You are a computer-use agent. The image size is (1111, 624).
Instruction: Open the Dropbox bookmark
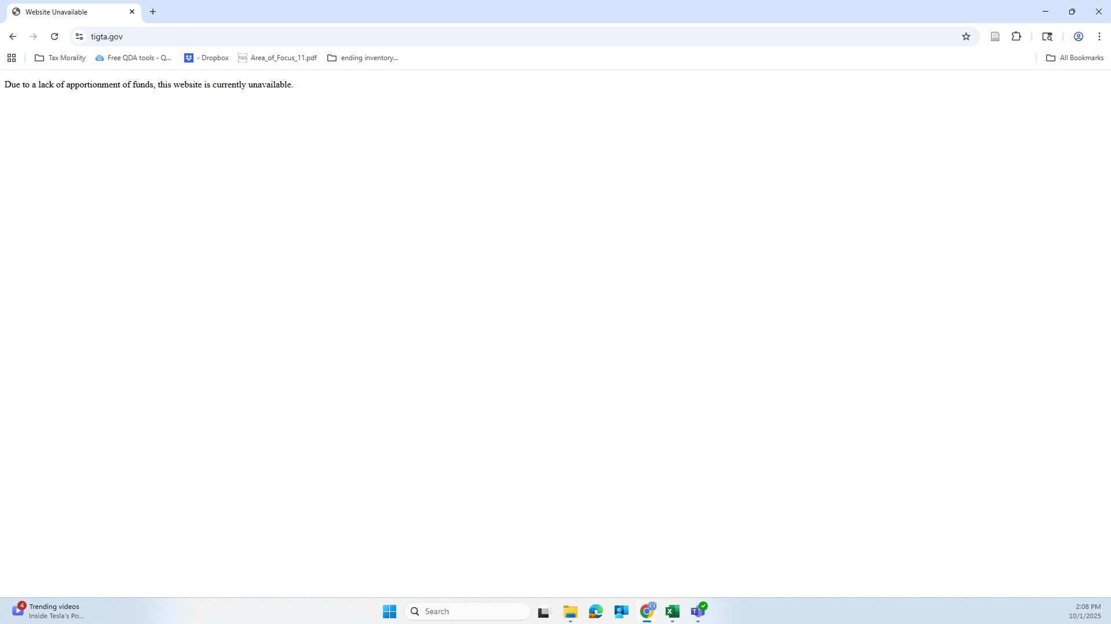click(x=206, y=58)
